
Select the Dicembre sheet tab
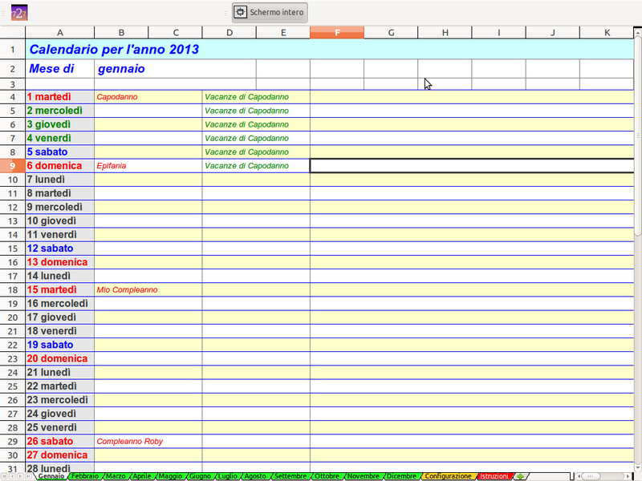(x=402, y=476)
